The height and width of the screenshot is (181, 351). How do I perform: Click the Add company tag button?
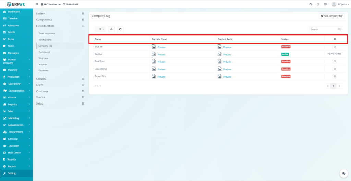331,16
